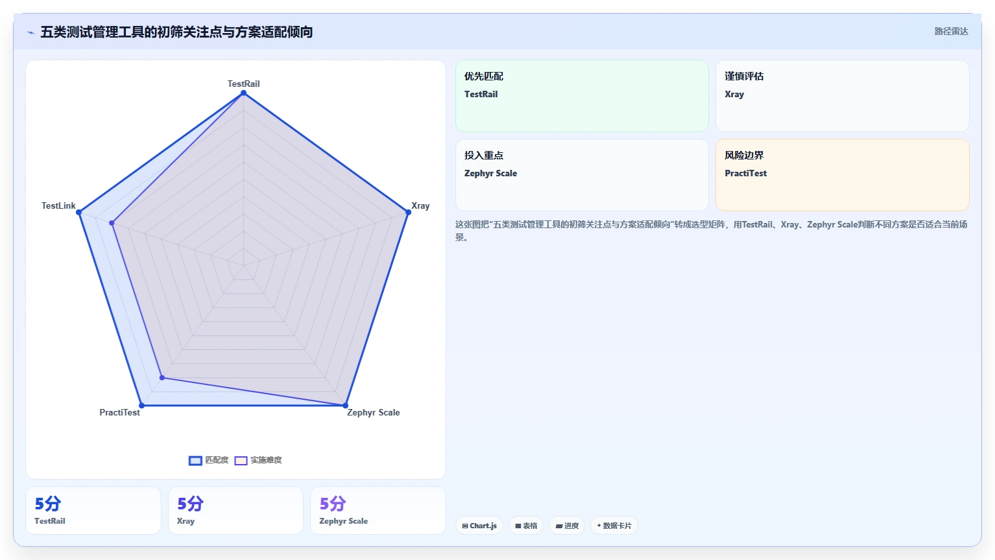Select the PractiTest inner 实施难度 data point
Screen dimensions: 995x560
point(162,377)
